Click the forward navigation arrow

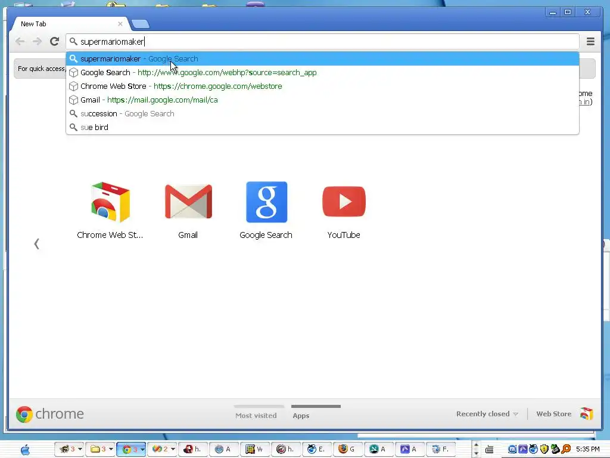pos(37,41)
